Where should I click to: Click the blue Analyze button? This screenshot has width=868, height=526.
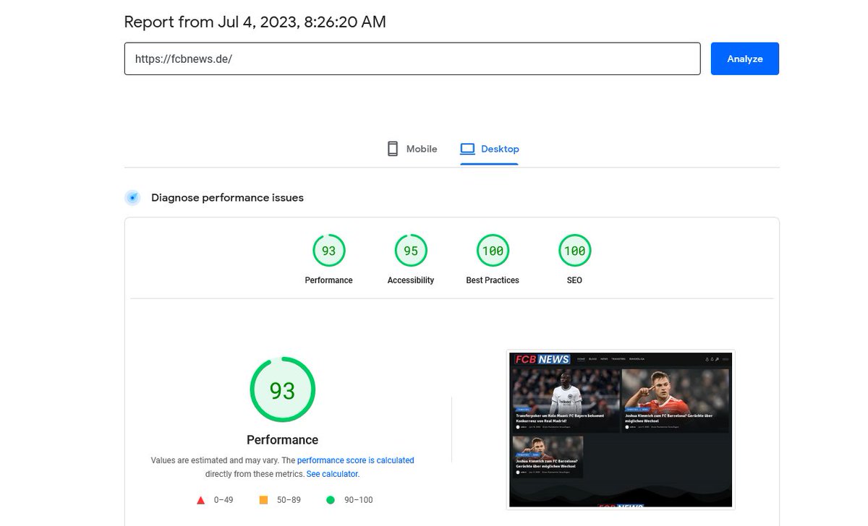pyautogui.click(x=744, y=59)
